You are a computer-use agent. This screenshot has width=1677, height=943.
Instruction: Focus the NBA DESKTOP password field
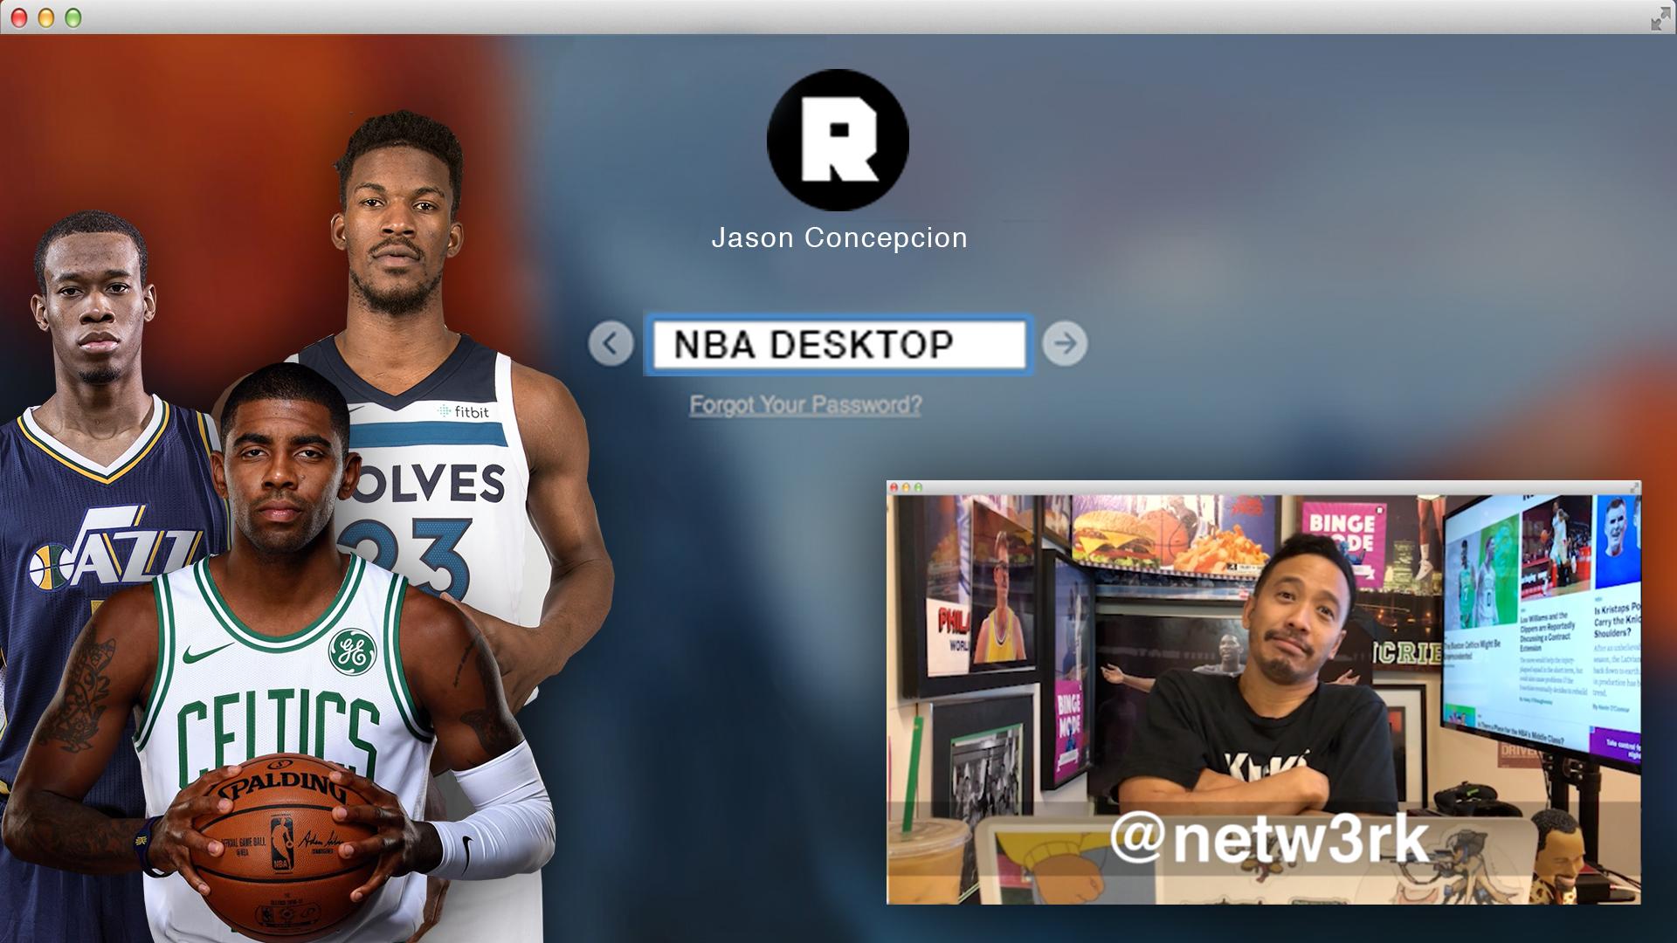point(837,345)
